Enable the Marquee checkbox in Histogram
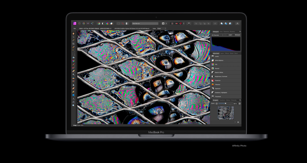 tap(234, 35)
